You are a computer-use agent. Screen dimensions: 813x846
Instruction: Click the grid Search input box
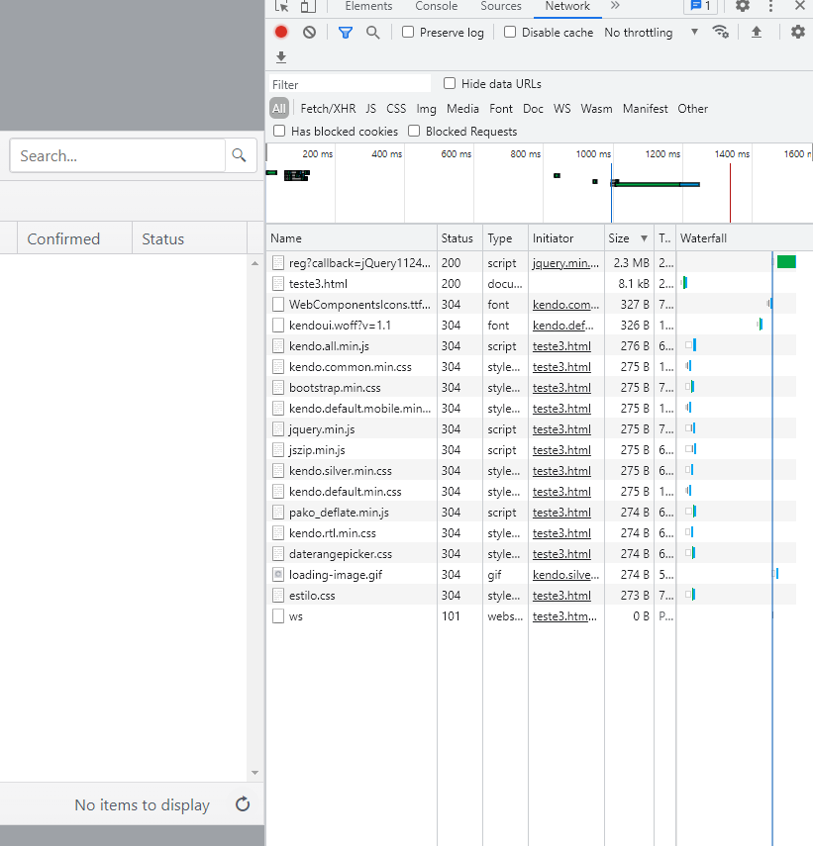[117, 155]
